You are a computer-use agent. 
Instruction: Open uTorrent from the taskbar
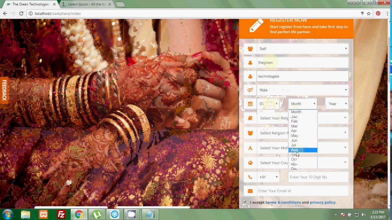click(x=97, y=215)
